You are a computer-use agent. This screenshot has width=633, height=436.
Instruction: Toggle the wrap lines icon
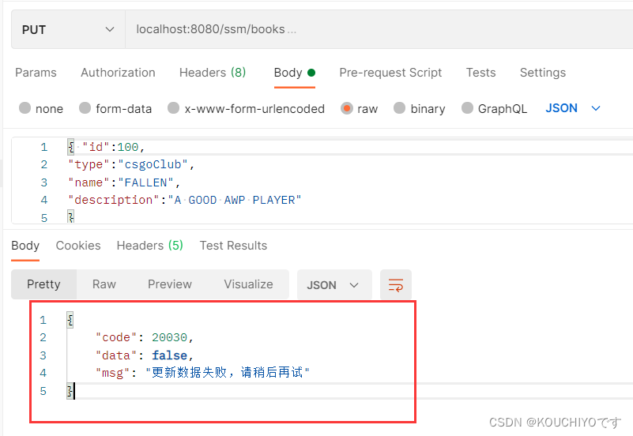[396, 285]
